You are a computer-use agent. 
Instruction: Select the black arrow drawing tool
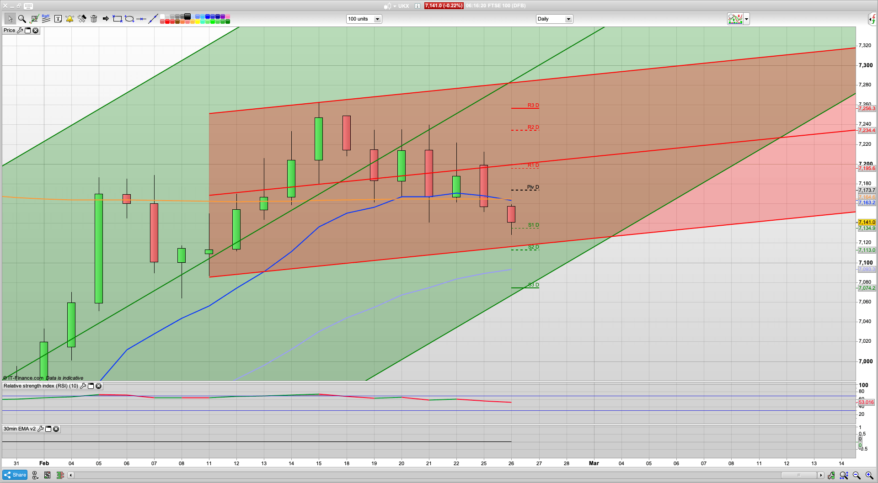[x=106, y=19]
